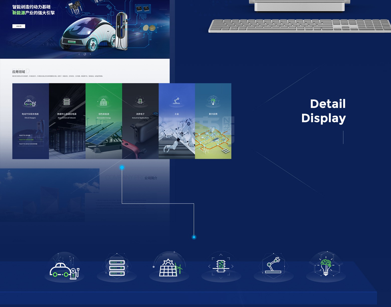The width and height of the screenshot is (391, 307).
Task: Click the white 查看详情 banner button
Action: click(x=19, y=26)
